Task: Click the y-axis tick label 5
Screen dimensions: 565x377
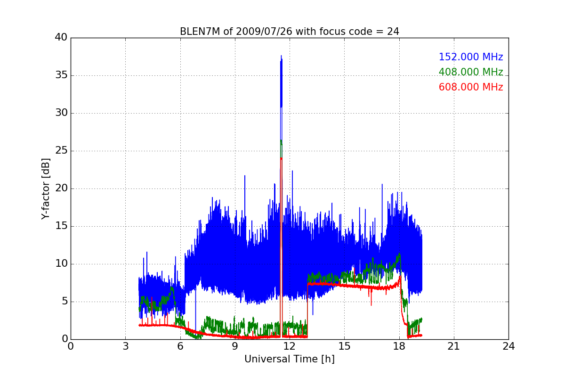Action: pos(64,302)
